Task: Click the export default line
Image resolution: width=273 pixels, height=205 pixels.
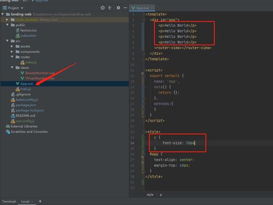Action: 167,76
